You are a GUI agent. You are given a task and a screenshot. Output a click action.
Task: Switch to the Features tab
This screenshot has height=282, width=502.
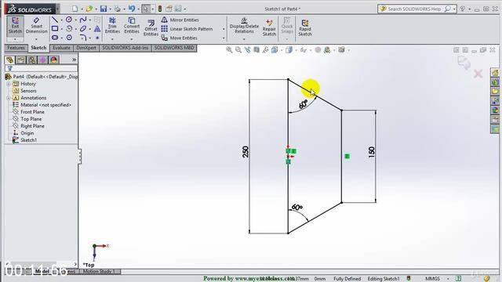16,48
